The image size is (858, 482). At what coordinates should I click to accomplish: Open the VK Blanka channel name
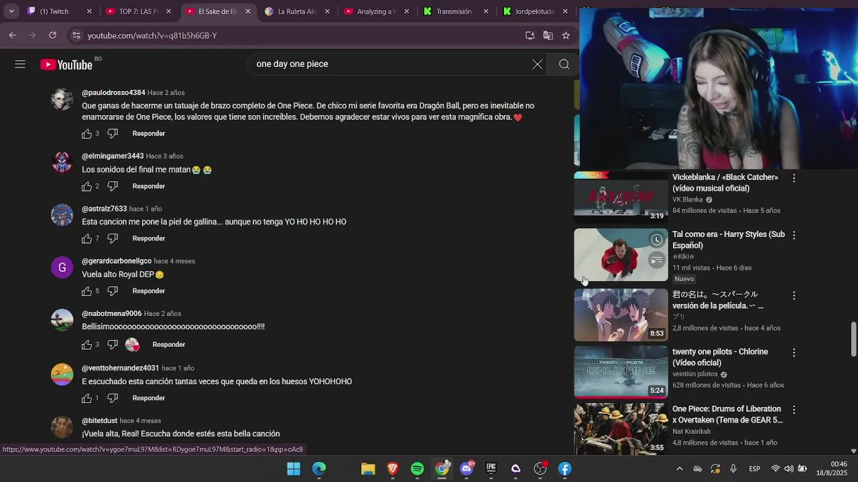point(688,199)
